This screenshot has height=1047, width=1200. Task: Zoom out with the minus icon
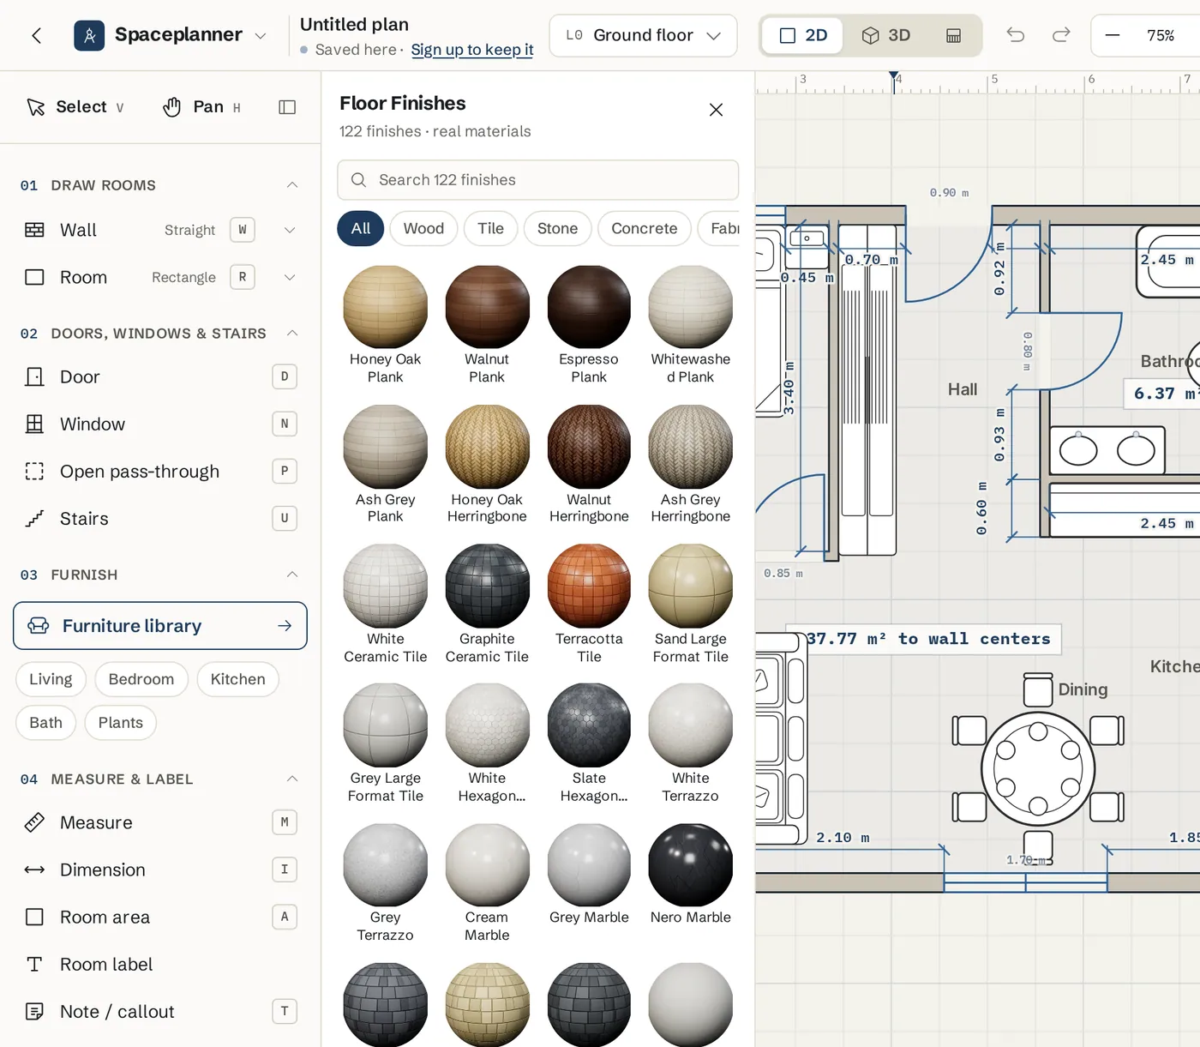click(x=1113, y=35)
